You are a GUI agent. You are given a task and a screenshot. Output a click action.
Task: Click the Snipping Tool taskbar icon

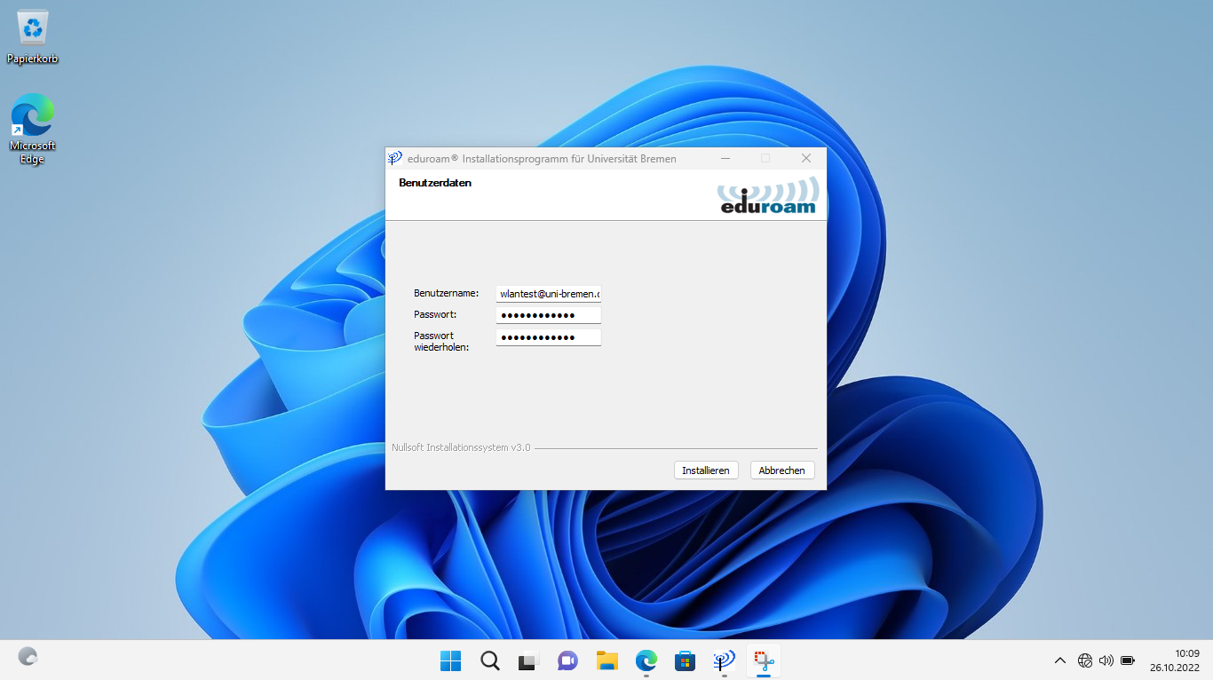764,660
